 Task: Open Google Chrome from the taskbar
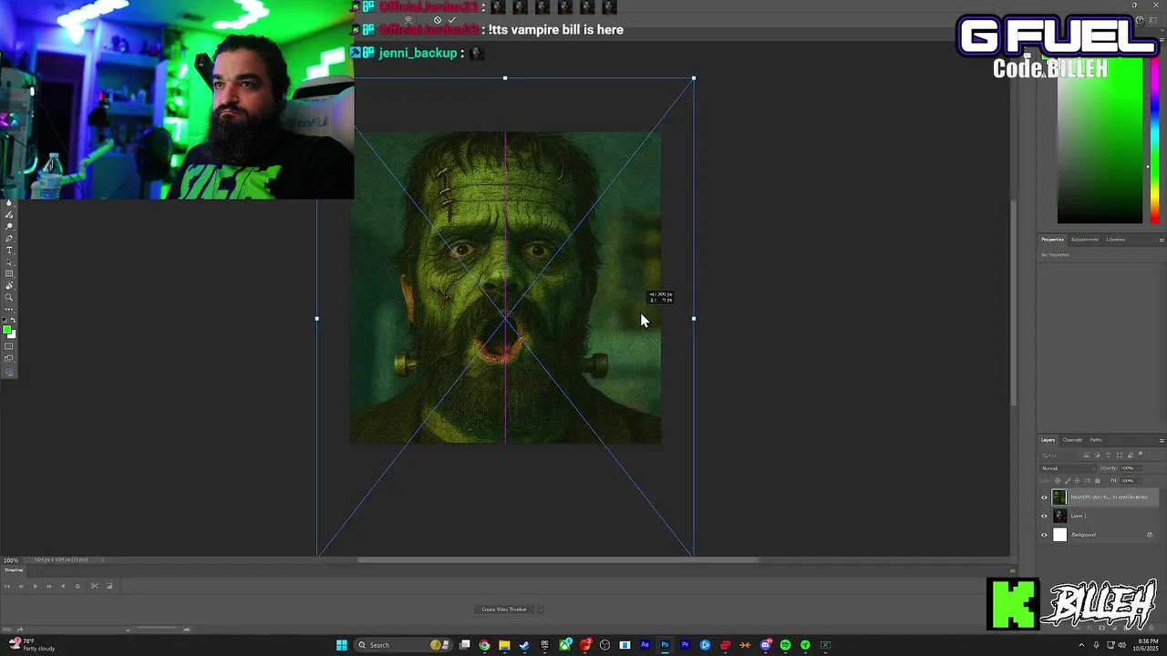(484, 645)
